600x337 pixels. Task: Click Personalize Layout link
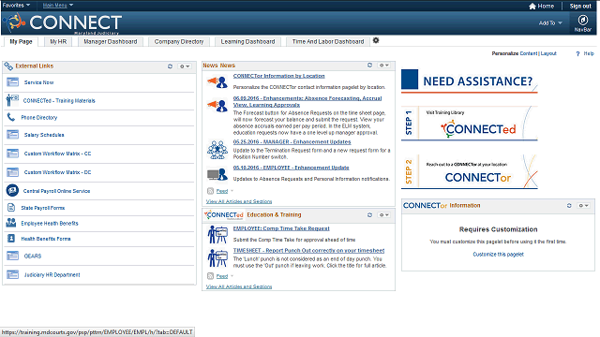[x=548, y=53]
